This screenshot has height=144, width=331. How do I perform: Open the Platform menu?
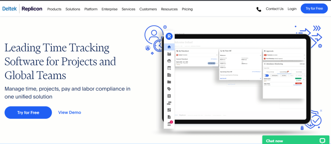tap(91, 9)
